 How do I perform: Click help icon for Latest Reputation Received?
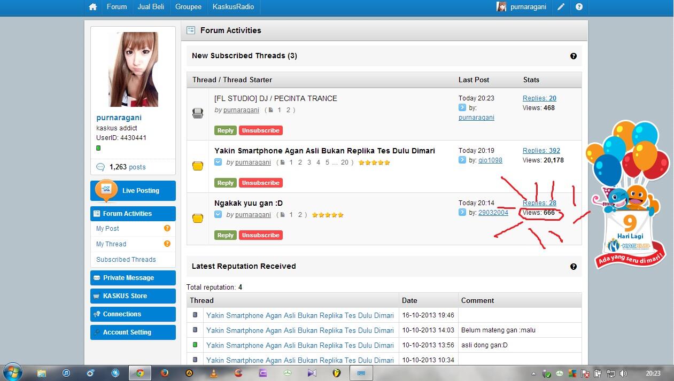click(574, 267)
